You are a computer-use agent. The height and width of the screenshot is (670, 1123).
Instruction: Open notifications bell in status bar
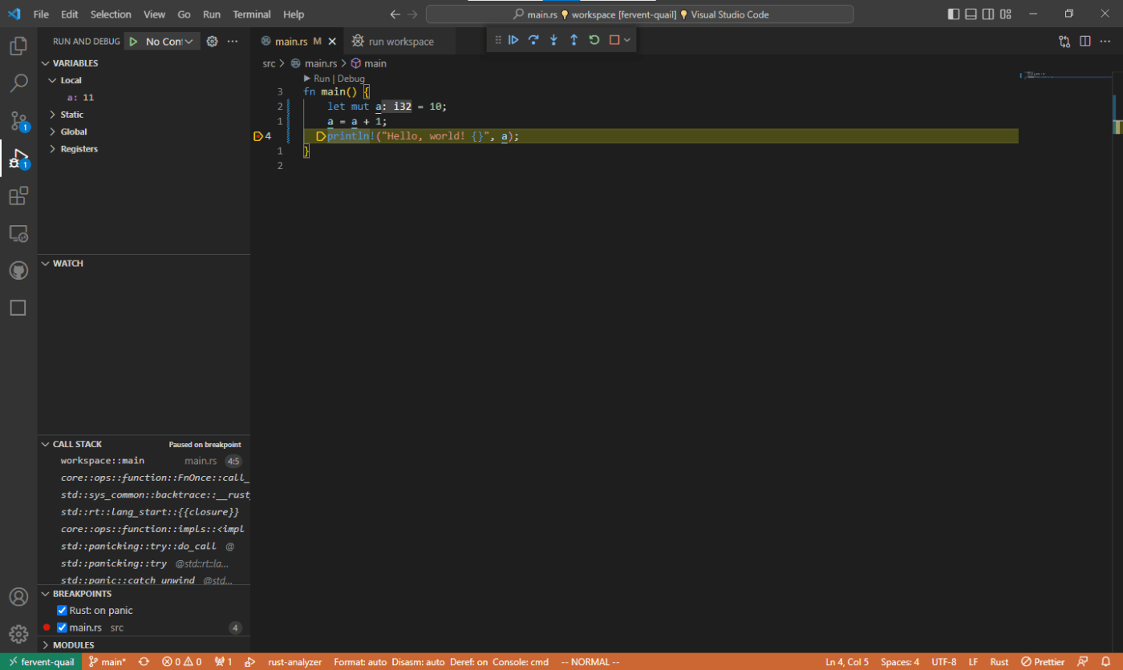pos(1107,662)
